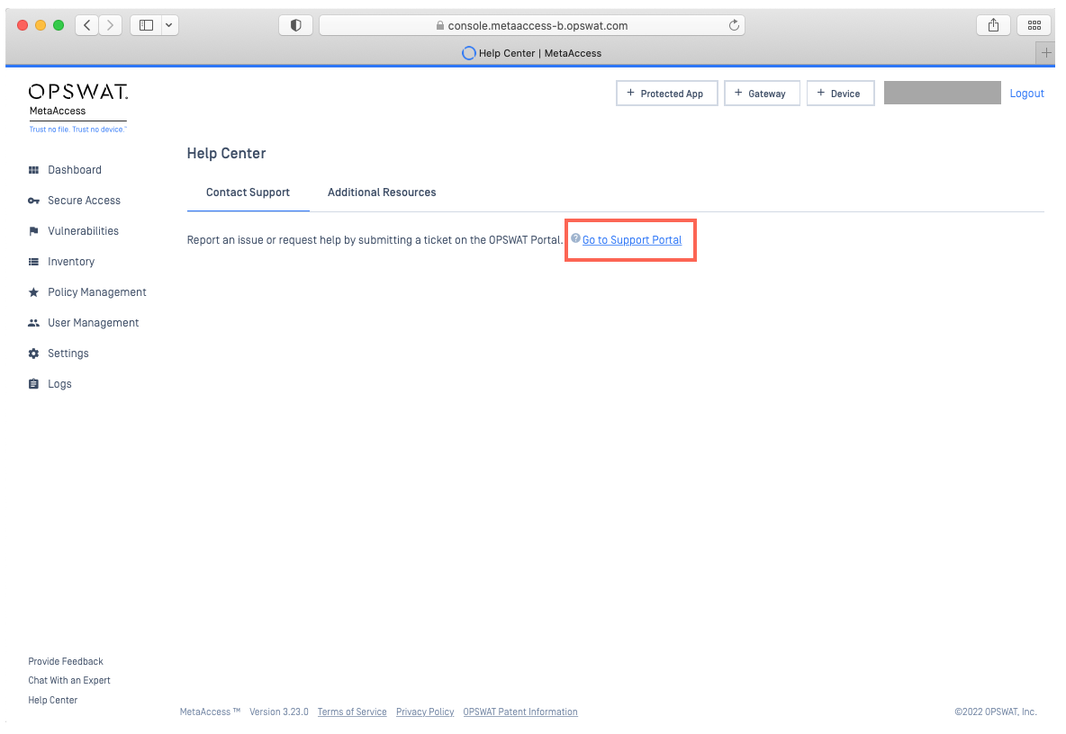Click Safari back arrow button
The height and width of the screenshot is (734, 1066).
pos(86,25)
